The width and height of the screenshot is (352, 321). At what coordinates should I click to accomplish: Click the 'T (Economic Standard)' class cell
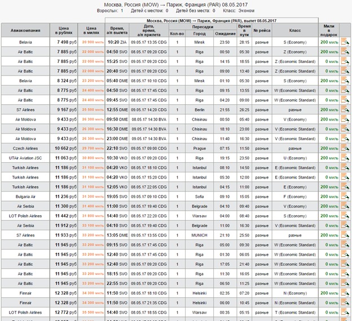coord(295,312)
